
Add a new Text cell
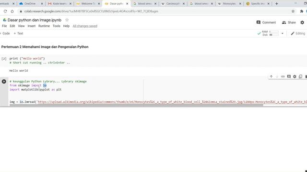point(18,33)
